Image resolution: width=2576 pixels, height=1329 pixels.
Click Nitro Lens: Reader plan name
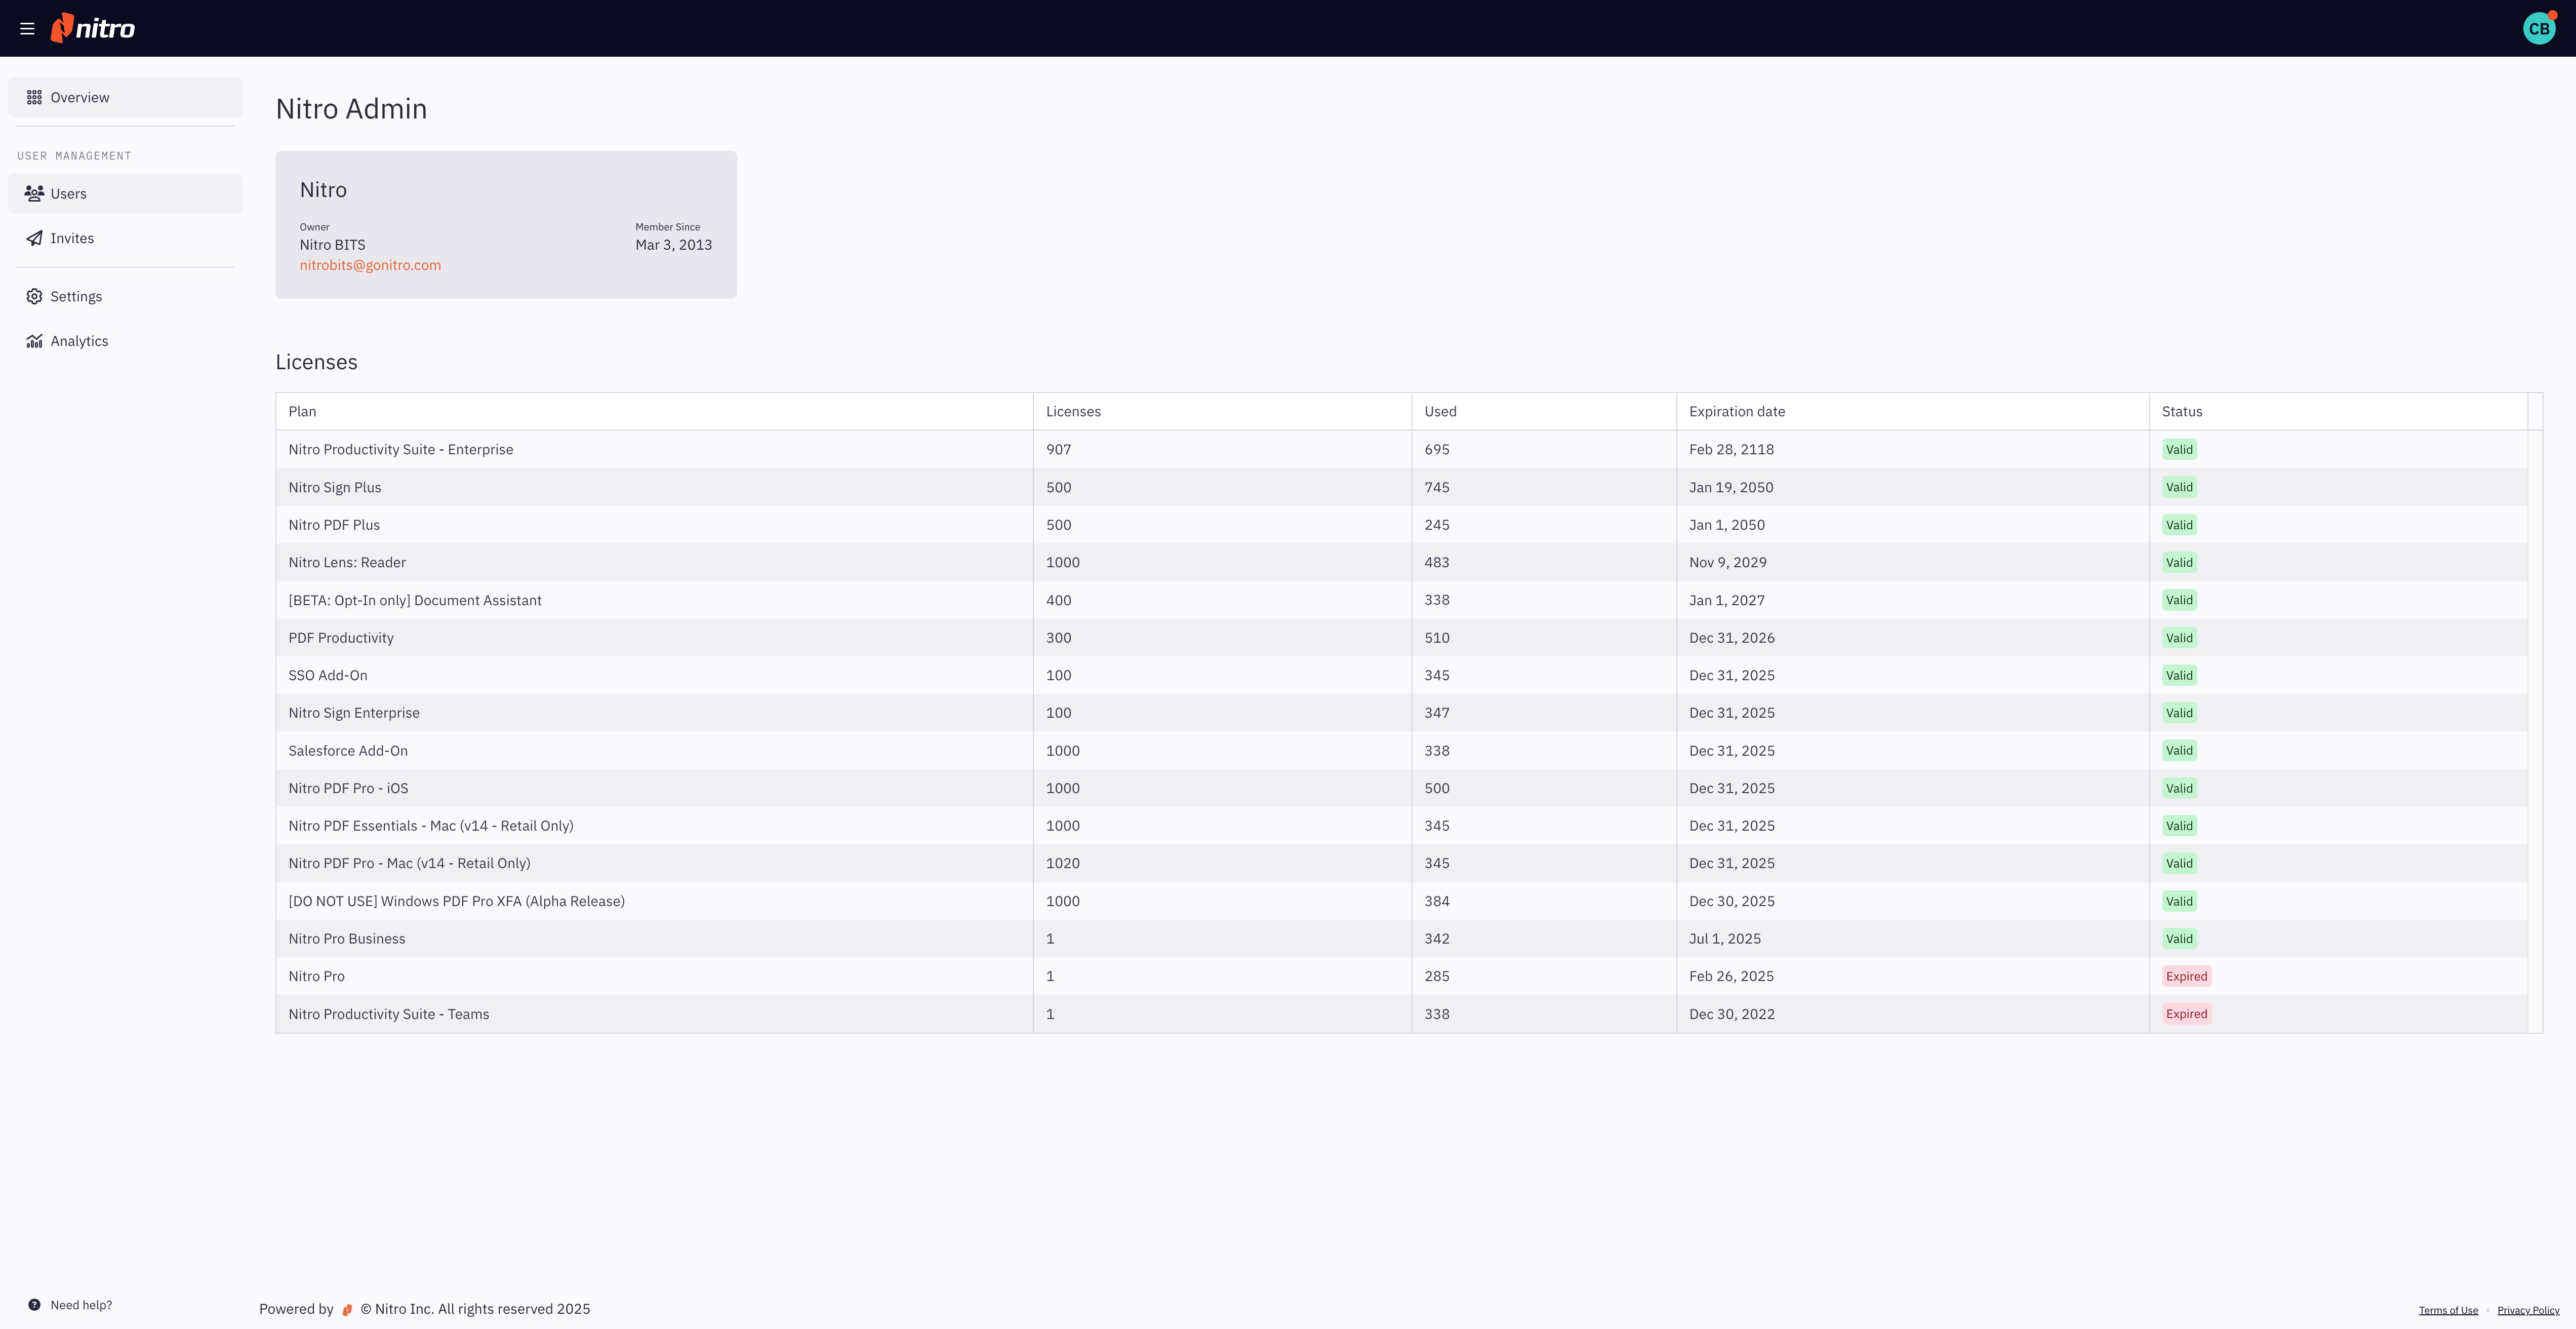[347, 562]
